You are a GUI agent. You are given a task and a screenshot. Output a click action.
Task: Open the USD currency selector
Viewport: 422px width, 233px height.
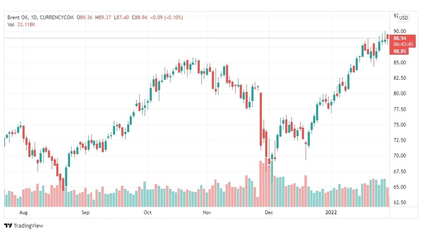403,18
